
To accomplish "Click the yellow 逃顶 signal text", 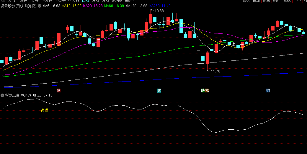I will tap(45, 111).
